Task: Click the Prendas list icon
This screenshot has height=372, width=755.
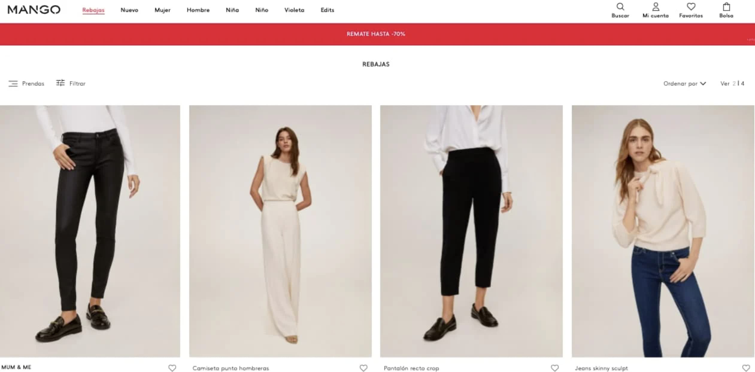Action: pyautogui.click(x=13, y=83)
